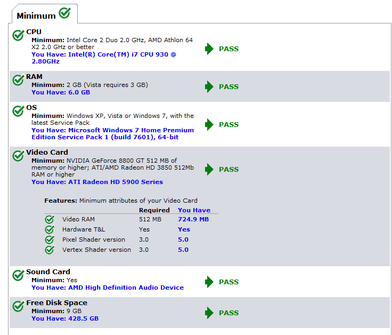Click the Sound Card section heading
392x335 pixels.
pos(48,272)
